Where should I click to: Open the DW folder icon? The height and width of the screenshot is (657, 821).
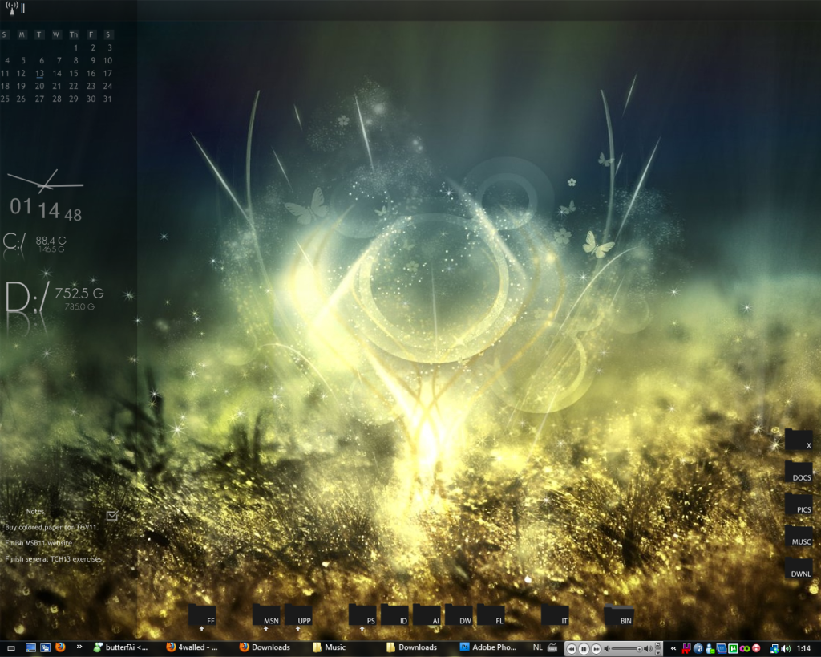[459, 615]
